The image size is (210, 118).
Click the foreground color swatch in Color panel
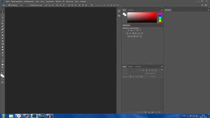124,14
